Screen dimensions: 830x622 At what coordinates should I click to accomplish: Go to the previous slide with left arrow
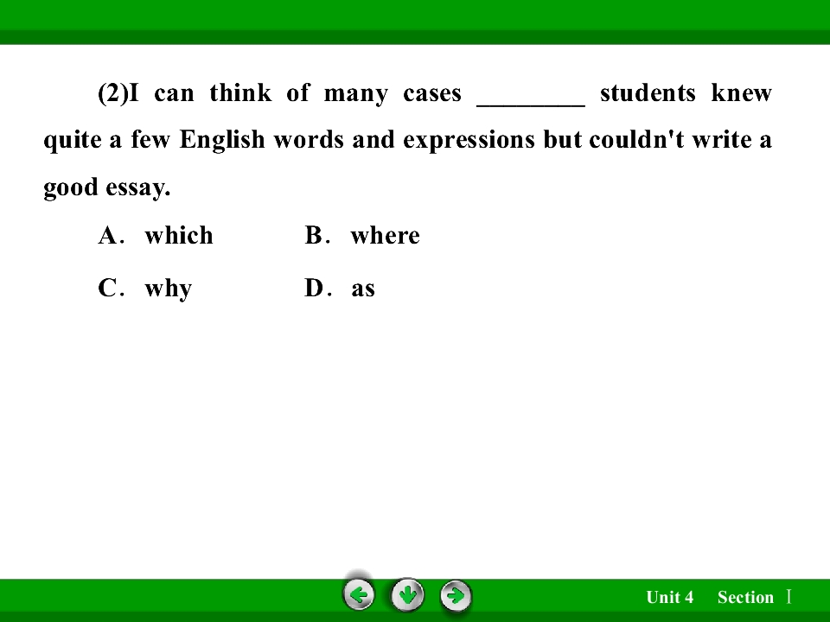(359, 595)
